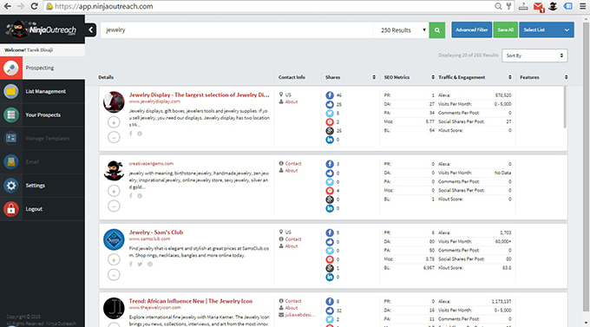Collapse the sidebar with the arrow button
The image size is (590, 327).
point(91,29)
